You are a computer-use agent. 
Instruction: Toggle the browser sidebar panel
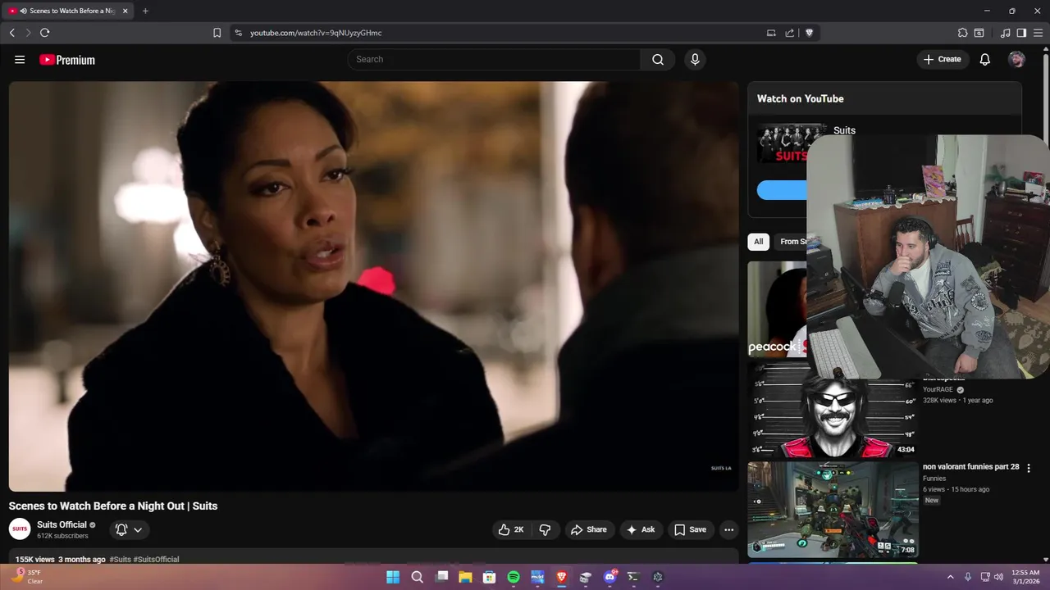click(x=1022, y=33)
